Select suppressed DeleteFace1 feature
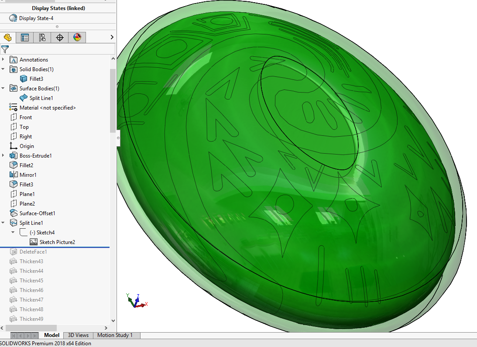Screen dimensions: 477x347 click(x=33, y=252)
